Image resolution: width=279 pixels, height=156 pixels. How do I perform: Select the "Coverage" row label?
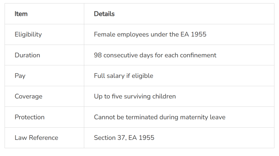coord(28,96)
